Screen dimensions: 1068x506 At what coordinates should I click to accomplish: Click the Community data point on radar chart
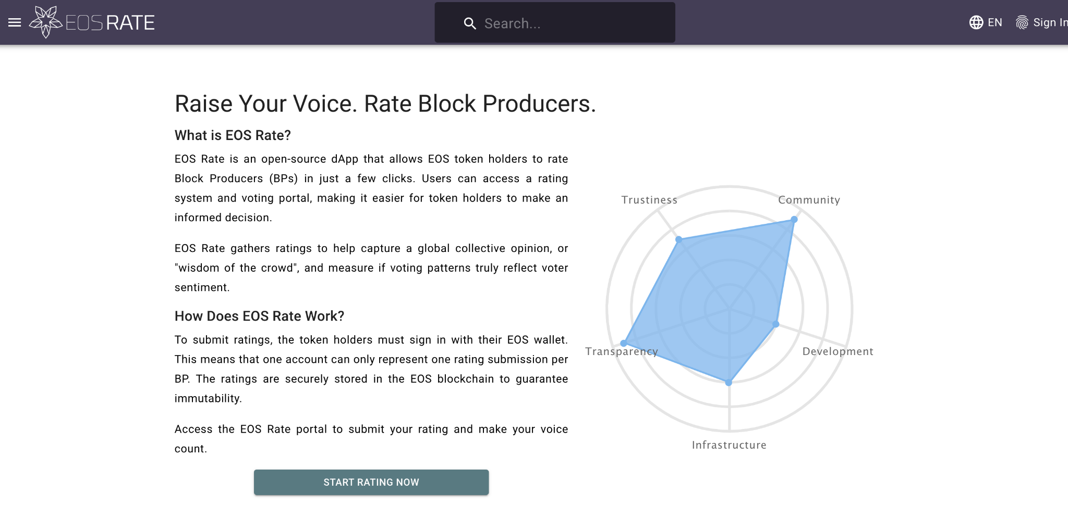tap(794, 219)
